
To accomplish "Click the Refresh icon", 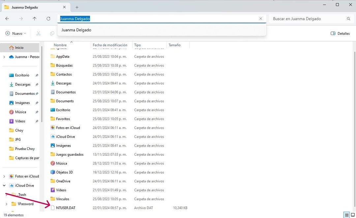I will (48, 19).
